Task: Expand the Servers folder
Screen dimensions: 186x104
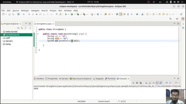Action: pyautogui.click(x=2, y=41)
